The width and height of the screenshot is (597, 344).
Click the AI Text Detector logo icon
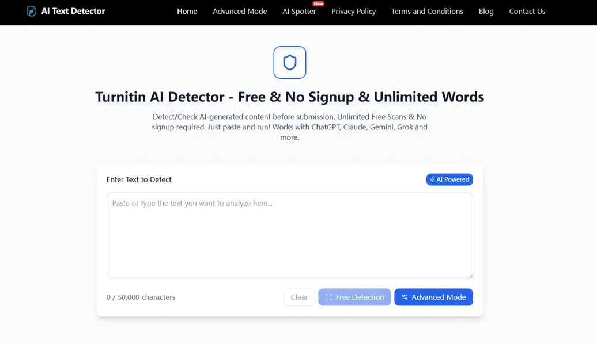coord(32,11)
